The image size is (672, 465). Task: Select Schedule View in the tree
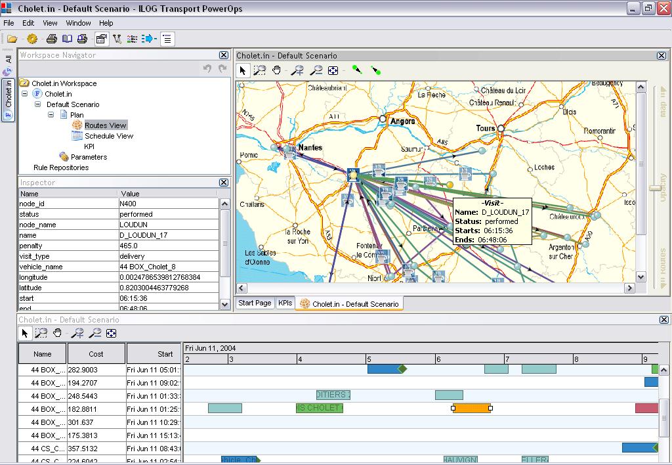pos(109,136)
